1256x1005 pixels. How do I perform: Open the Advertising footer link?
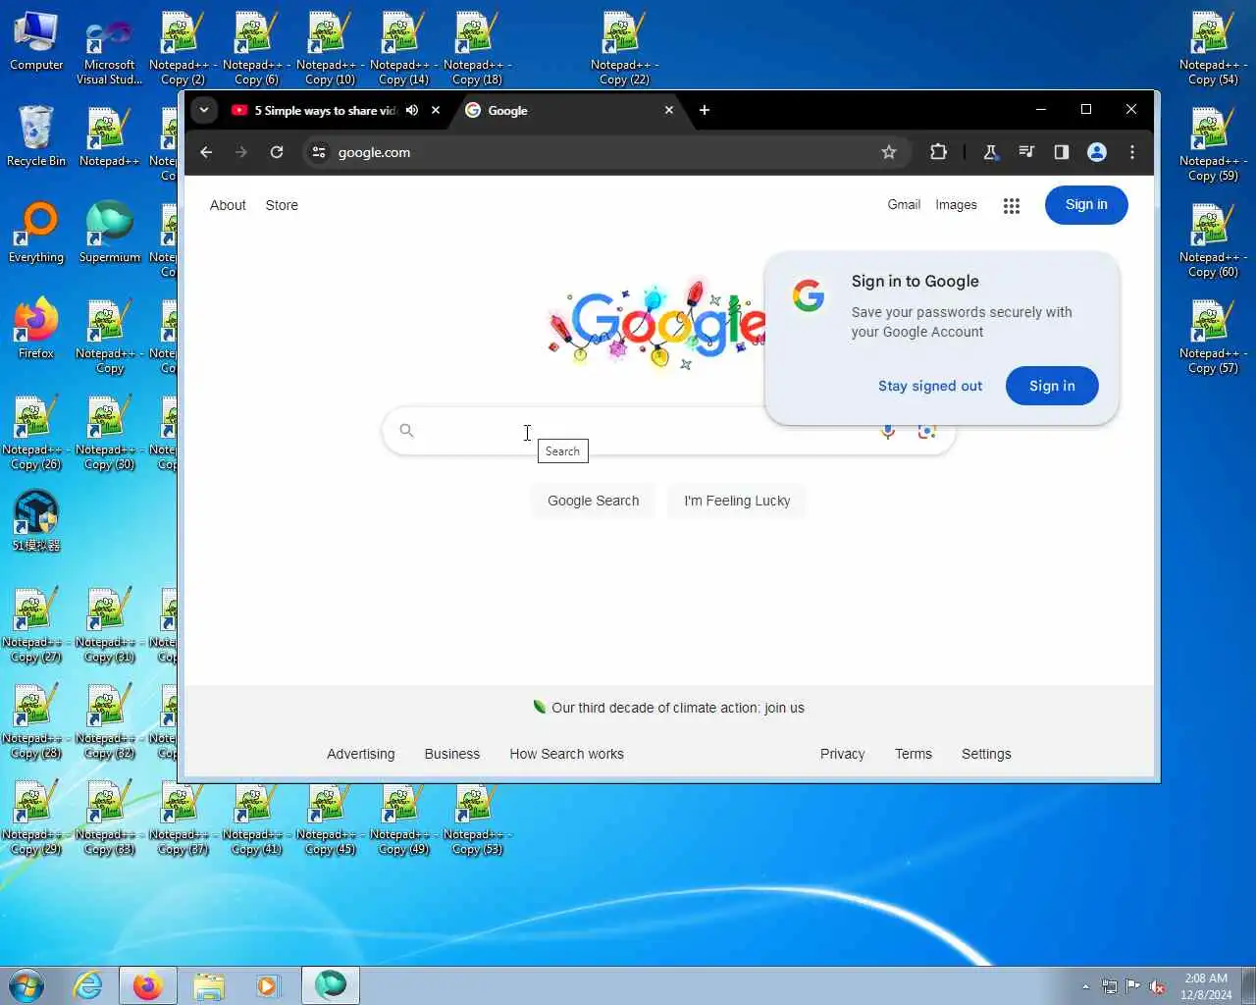coord(360,754)
